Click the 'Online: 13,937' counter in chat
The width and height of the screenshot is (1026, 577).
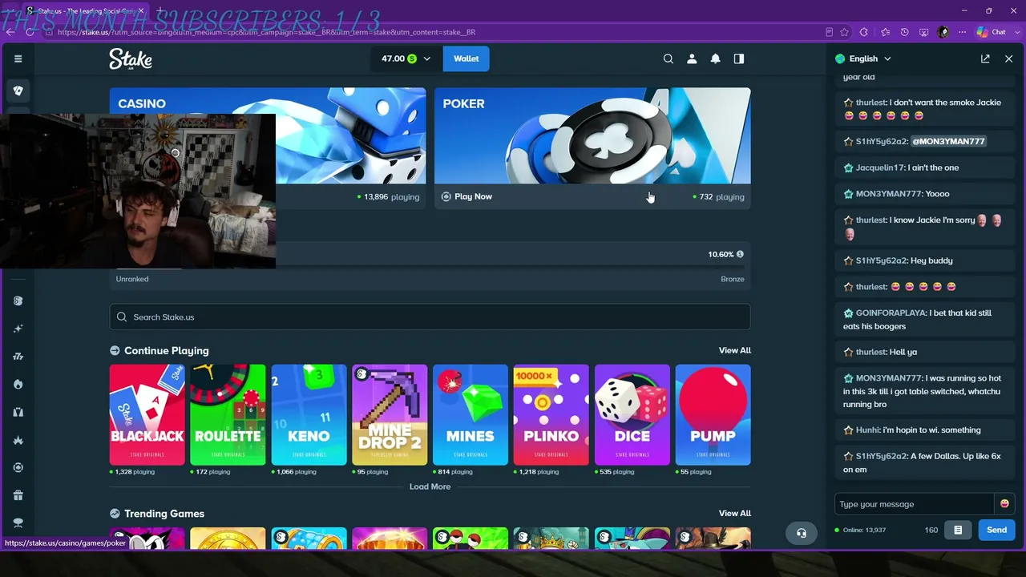(x=860, y=530)
